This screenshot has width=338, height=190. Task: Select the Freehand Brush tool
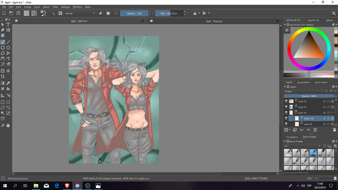coord(3,42)
